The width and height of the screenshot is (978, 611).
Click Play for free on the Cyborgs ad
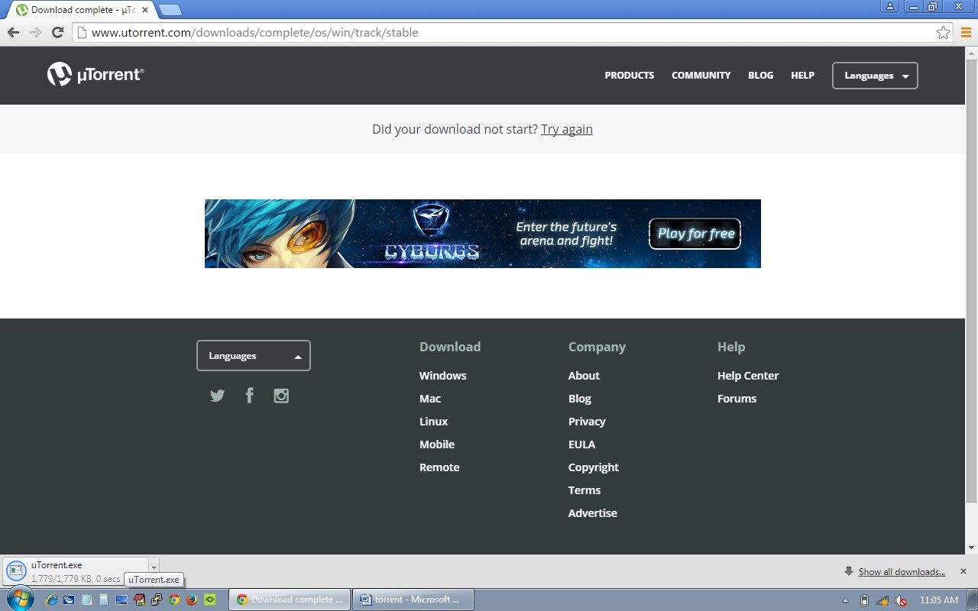695,234
